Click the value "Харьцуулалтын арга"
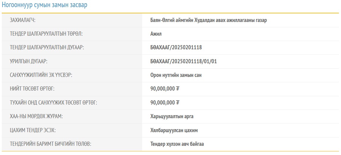The image size is (341, 155). coord(172,116)
